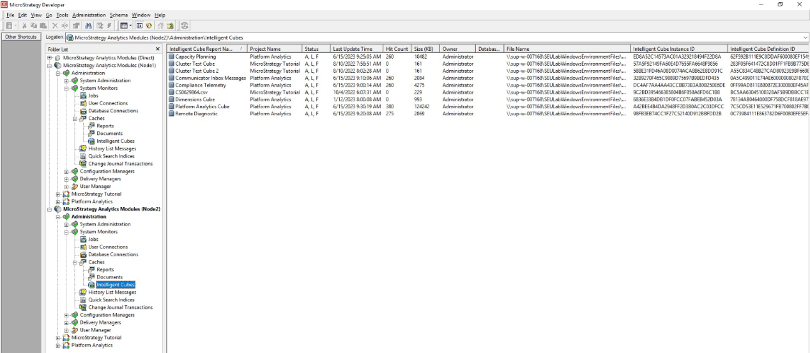Toggle the folder list pane toolbar icon
Viewport: 810px width, 353px height.
coord(140,25)
